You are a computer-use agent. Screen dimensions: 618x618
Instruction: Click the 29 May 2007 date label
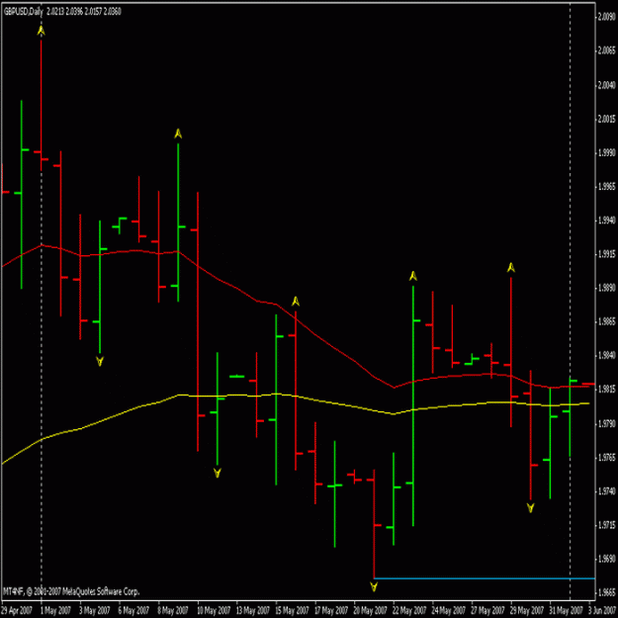click(527, 611)
